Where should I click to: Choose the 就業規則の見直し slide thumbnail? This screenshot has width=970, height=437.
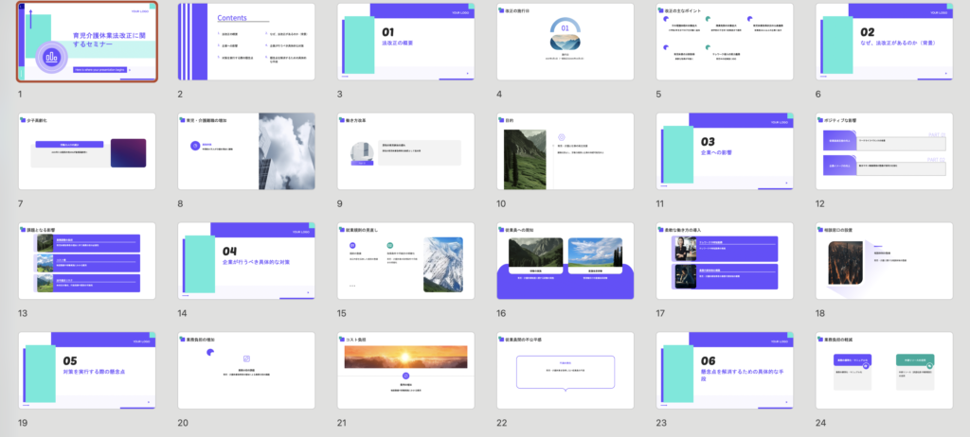405,261
